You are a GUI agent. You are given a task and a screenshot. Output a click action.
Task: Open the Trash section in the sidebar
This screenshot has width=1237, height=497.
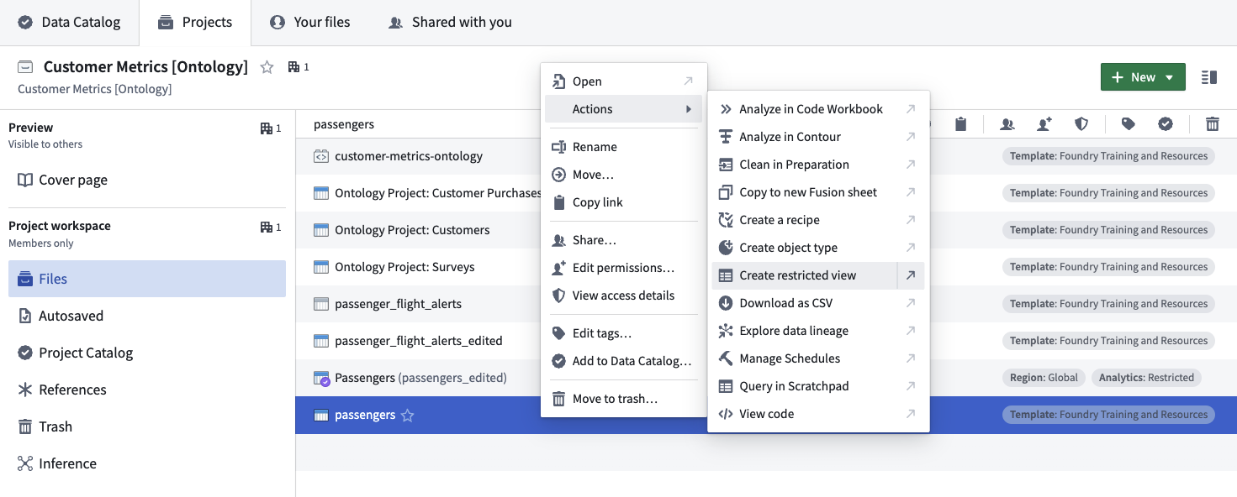click(x=147, y=426)
